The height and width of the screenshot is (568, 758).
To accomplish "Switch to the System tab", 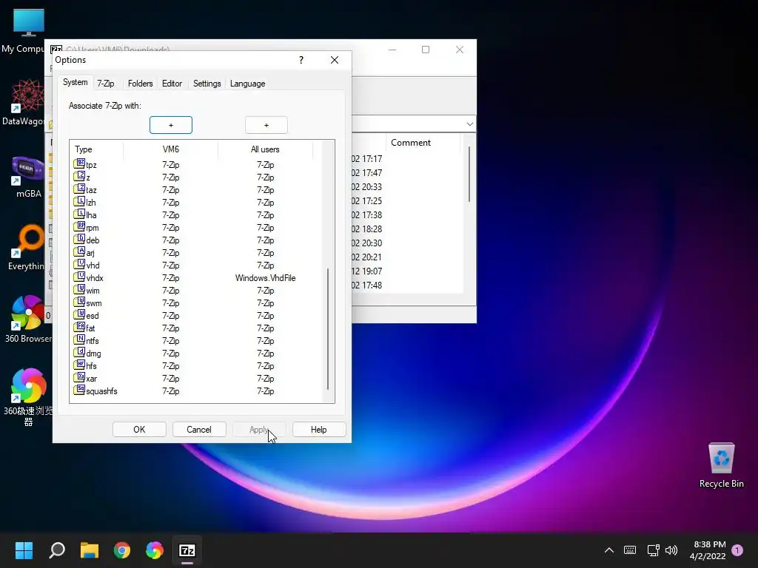I will [76, 83].
